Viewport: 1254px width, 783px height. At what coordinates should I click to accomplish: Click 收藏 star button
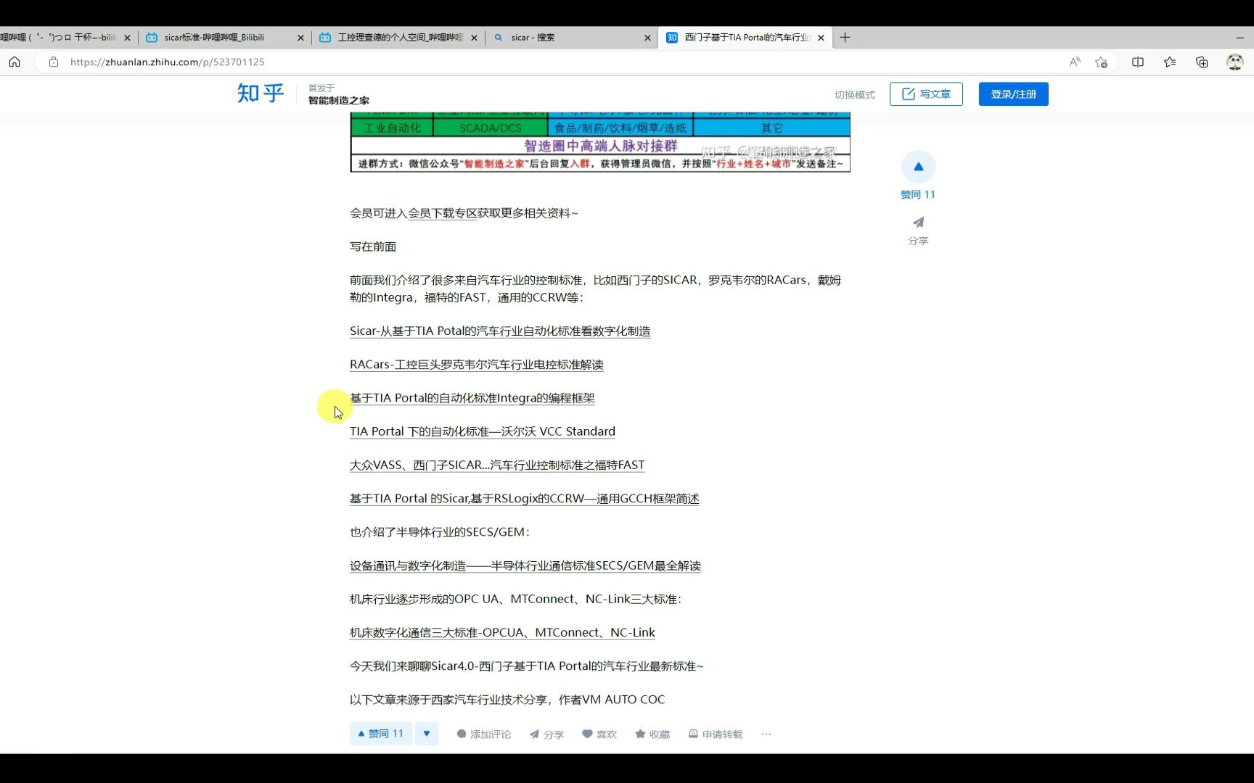pyautogui.click(x=652, y=734)
